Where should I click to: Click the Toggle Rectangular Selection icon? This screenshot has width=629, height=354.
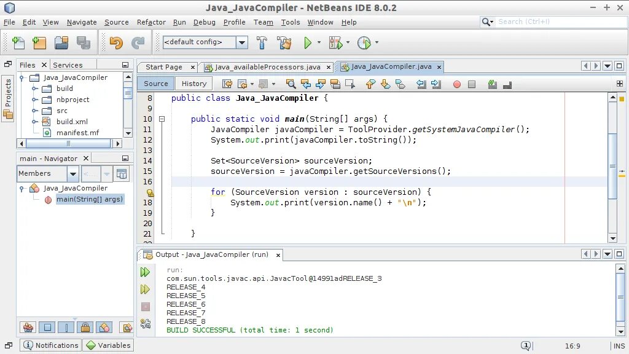[x=350, y=84]
